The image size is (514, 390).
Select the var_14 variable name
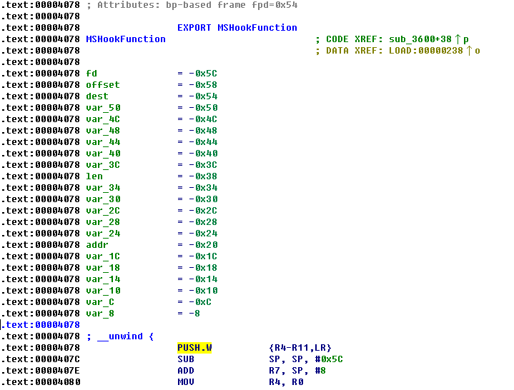103,279
